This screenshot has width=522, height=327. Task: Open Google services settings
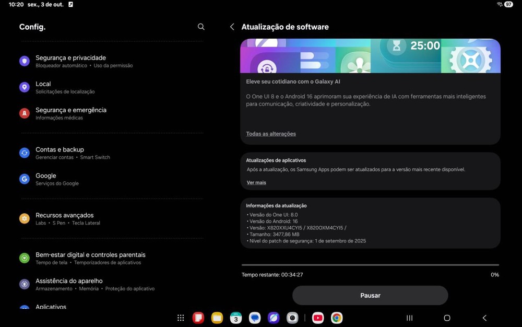pos(112,179)
